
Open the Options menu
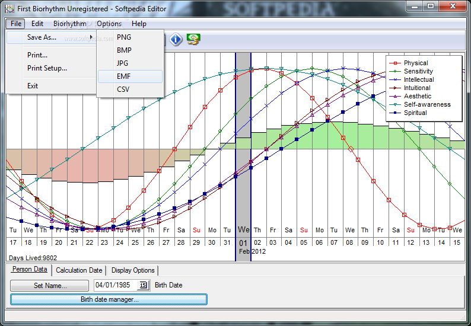click(x=109, y=24)
